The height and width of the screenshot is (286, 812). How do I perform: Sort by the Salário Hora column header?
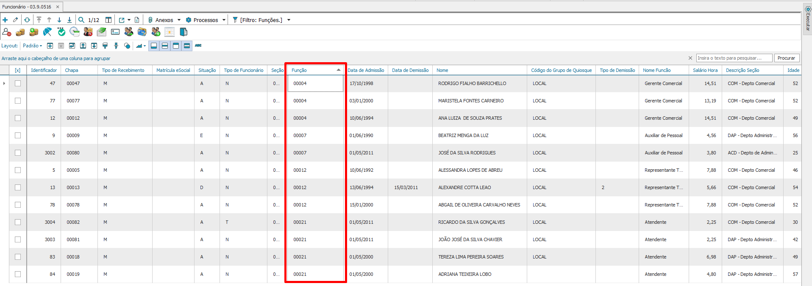pyautogui.click(x=705, y=70)
